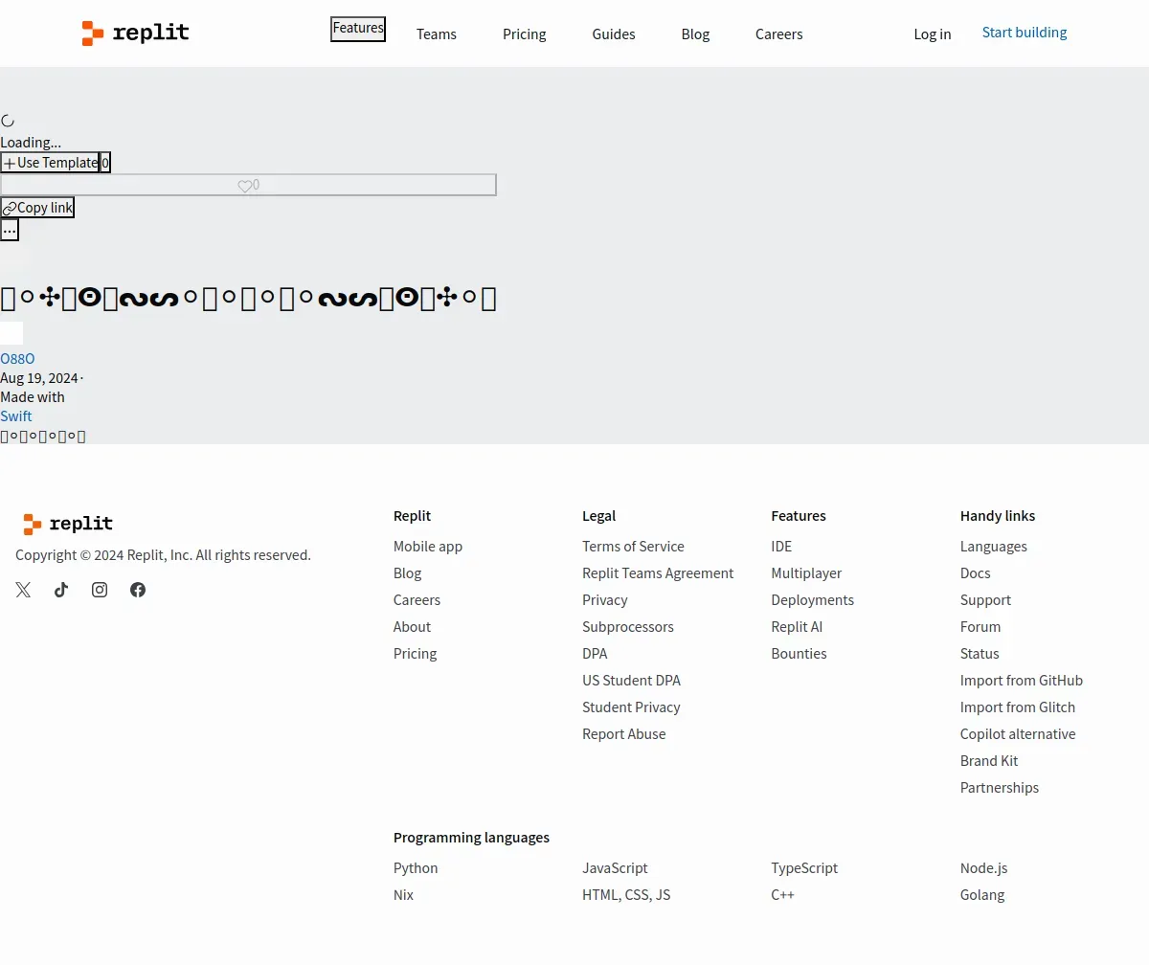The image size is (1149, 965).
Task: Open Deployments footer link
Action: point(813,600)
